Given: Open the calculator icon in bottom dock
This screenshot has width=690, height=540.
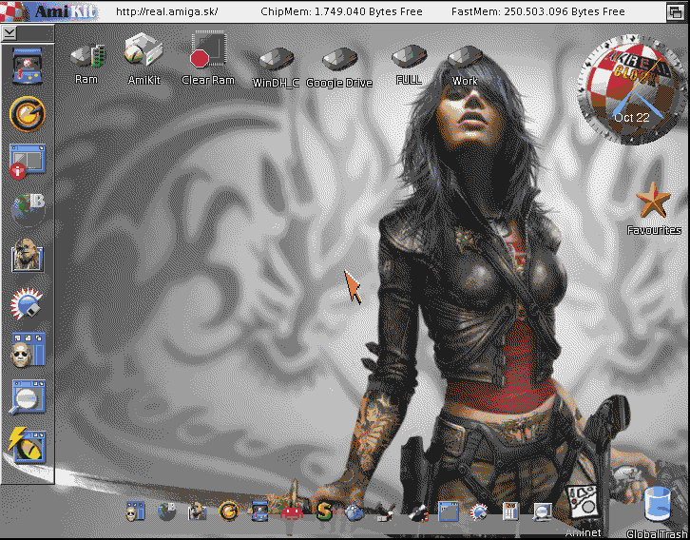Looking at the screenshot, I should coord(510,511).
